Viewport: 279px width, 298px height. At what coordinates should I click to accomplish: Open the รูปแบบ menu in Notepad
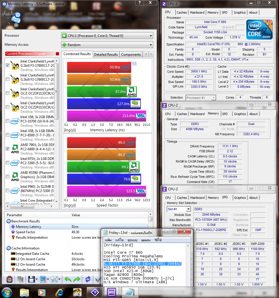[132, 240]
